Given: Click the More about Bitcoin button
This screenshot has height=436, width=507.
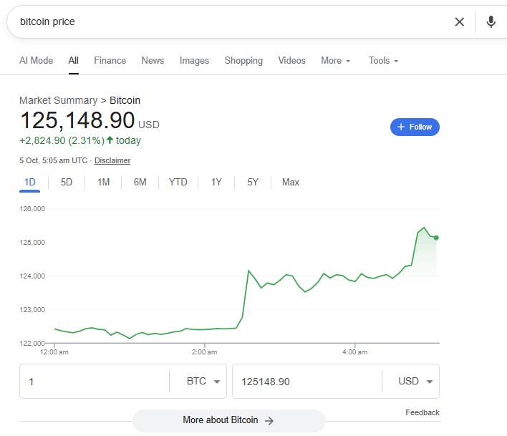Looking at the screenshot, I should 229,420.
